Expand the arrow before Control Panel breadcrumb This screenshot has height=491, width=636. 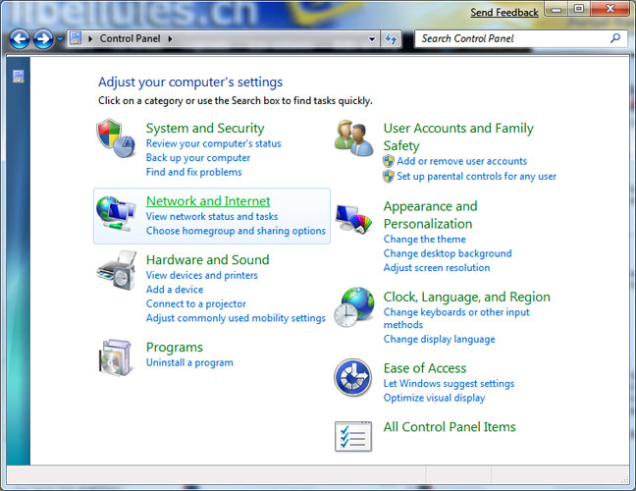(90, 39)
